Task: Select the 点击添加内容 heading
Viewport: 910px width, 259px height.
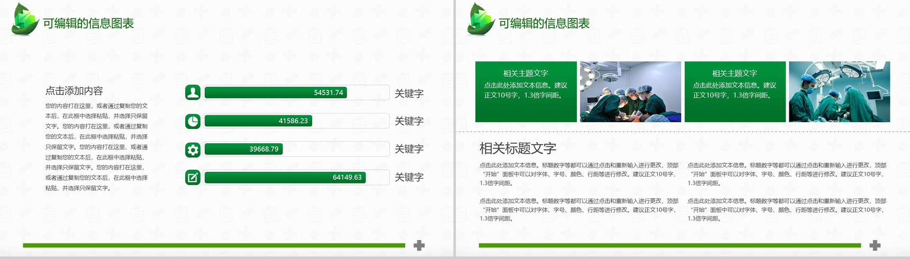Action: [74, 91]
